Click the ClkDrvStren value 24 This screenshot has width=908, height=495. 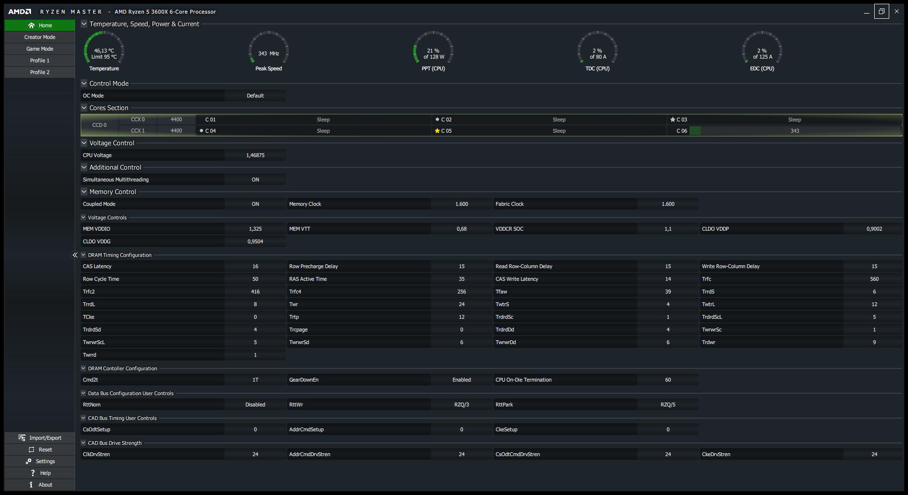tap(255, 454)
